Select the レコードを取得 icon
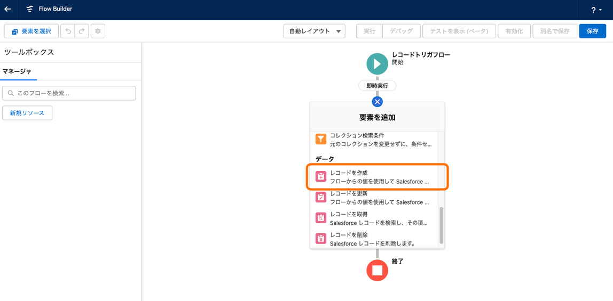The image size is (613, 301). [x=321, y=218]
